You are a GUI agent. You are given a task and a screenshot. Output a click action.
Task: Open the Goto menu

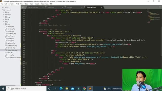(x=27, y=4)
